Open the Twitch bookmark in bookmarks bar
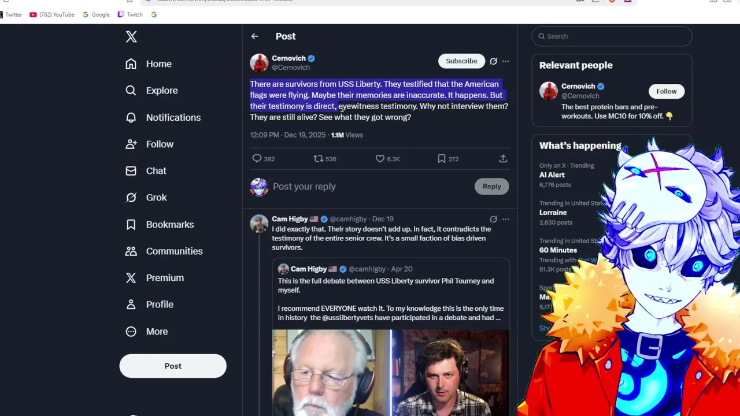This screenshot has height=416, width=740. [x=130, y=14]
